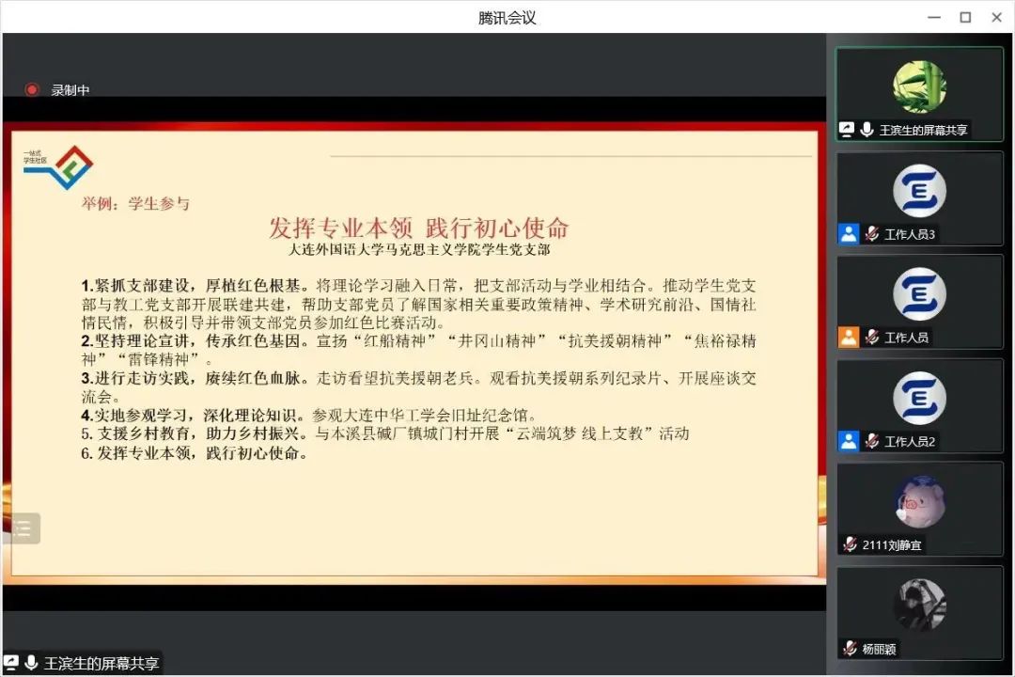The width and height of the screenshot is (1015, 677).
Task: Toggle muted mic icon for 工作人员3
Action: point(871,234)
